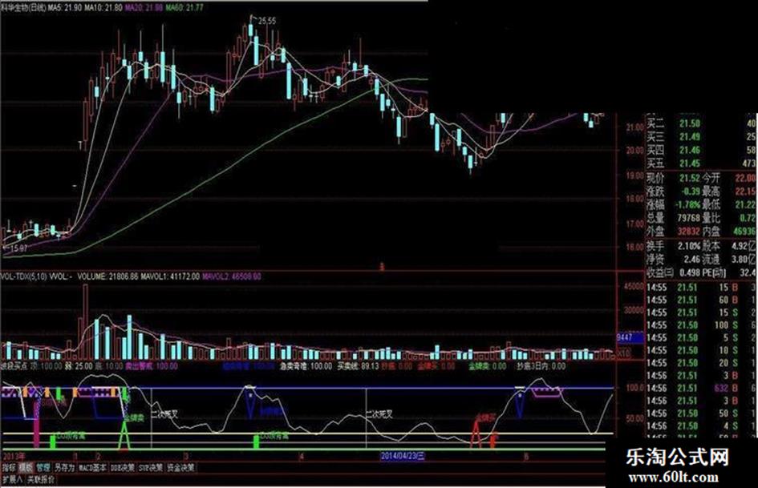This screenshot has width=758, height=488.
Task: Click the MA5: 21.90 label
Action: 64,8
